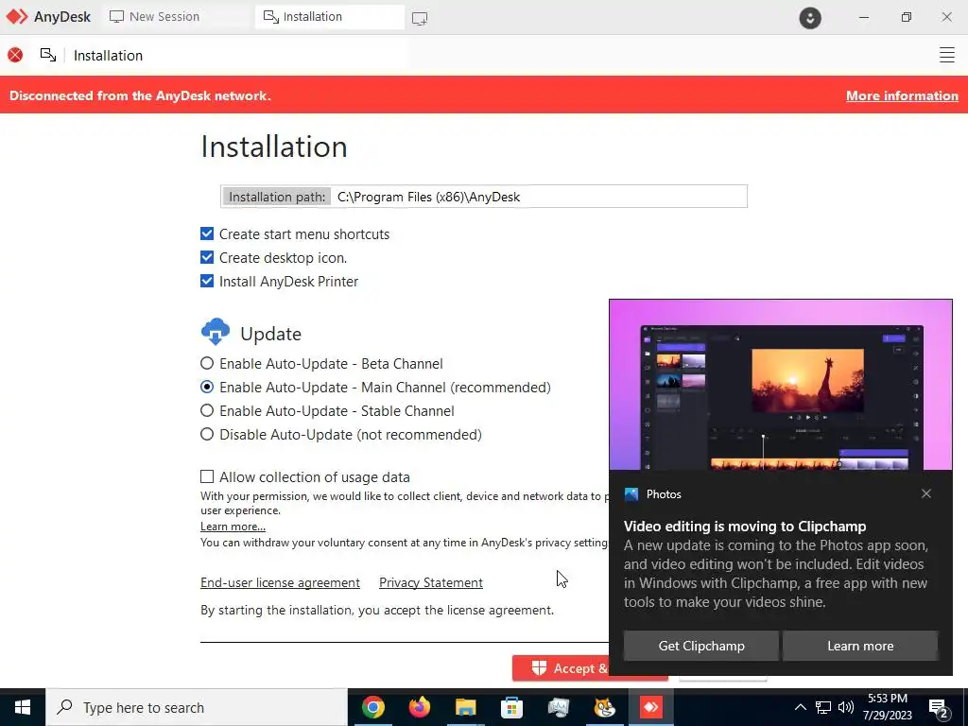
Task: Uncheck Create start menu shortcuts
Action: pos(207,234)
